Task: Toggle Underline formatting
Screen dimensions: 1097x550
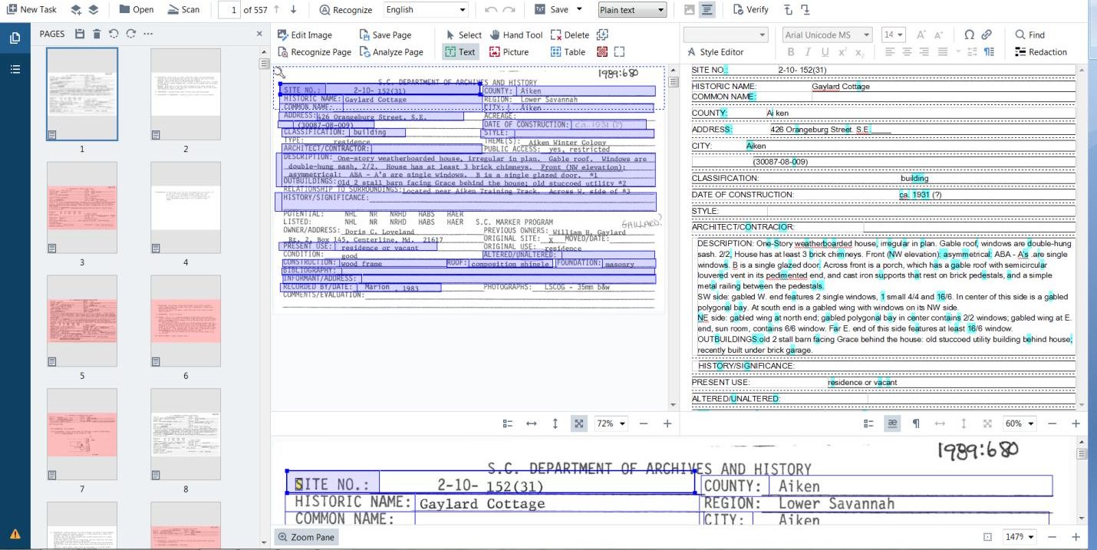Action: (825, 52)
